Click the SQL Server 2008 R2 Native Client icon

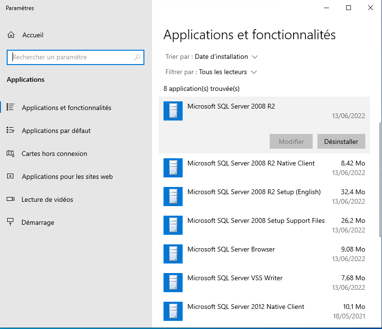click(173, 168)
